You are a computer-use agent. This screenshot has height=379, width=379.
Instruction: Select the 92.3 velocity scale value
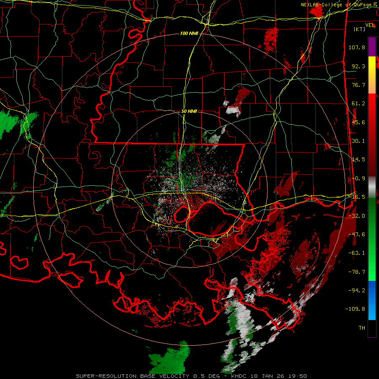[358, 66]
